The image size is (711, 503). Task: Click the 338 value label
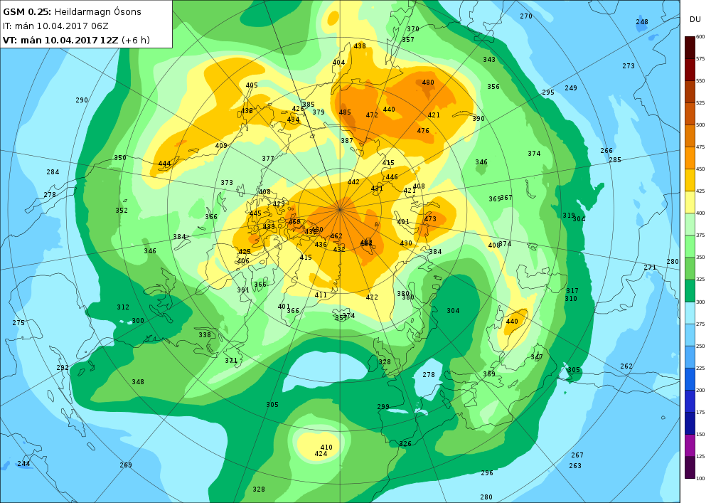click(x=205, y=334)
